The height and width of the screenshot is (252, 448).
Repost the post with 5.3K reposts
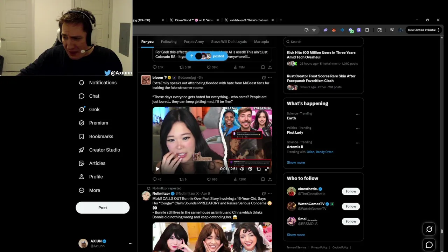tap(185, 67)
